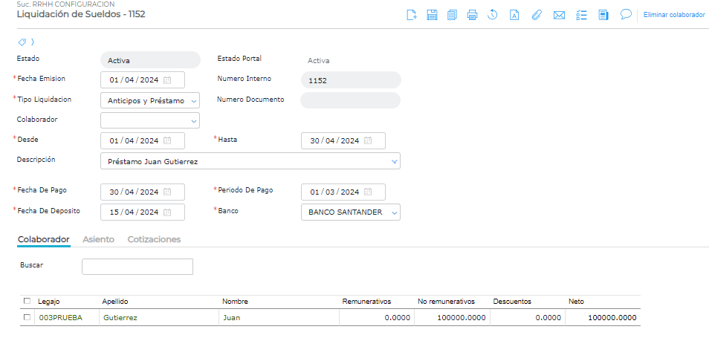
Task: Expand the Banco dropdown showing BANCO SANTANDER
Action: point(394,212)
